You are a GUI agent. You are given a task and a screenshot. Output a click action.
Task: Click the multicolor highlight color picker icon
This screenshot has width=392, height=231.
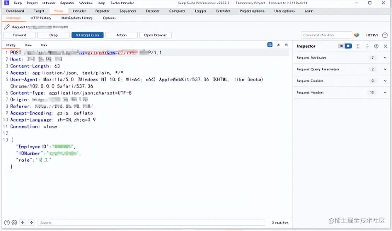(x=357, y=35)
